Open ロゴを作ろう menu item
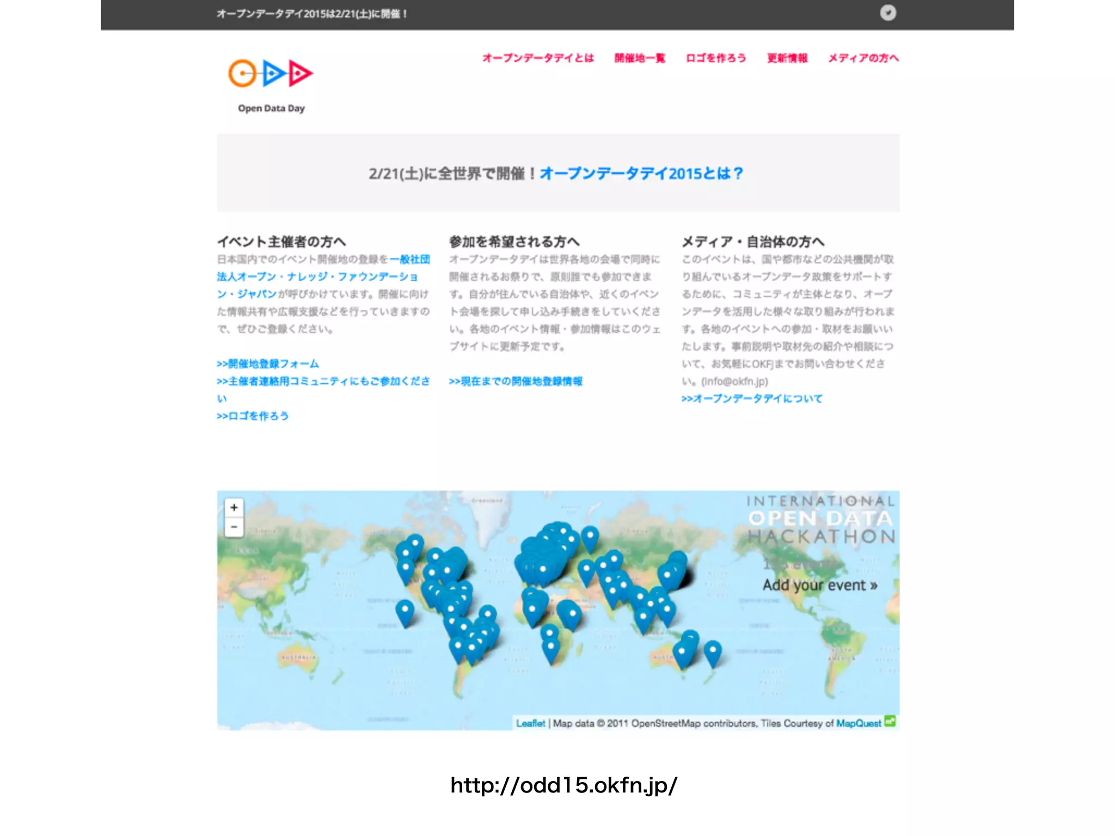This screenshot has height=836, width=1115. click(716, 58)
